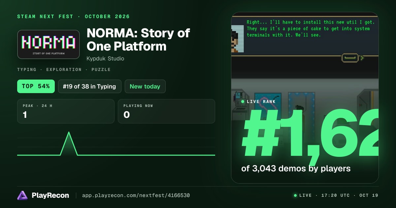Click the 'of 3,043 demos by players' text
Image resolution: width=396 pixels, height=208 pixels.
(x=296, y=168)
